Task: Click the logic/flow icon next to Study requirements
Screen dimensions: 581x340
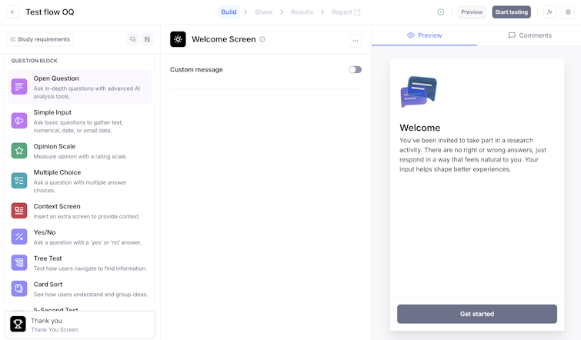Action: coord(132,39)
